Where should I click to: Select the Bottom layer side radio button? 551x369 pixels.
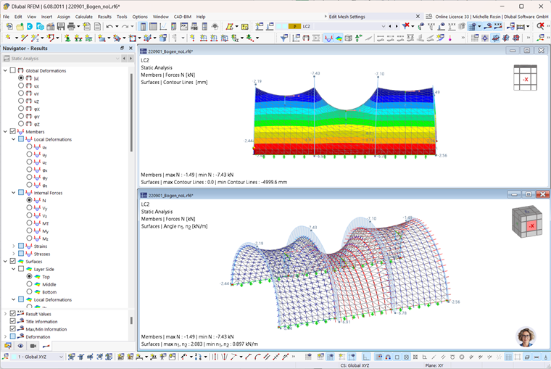[x=29, y=291]
